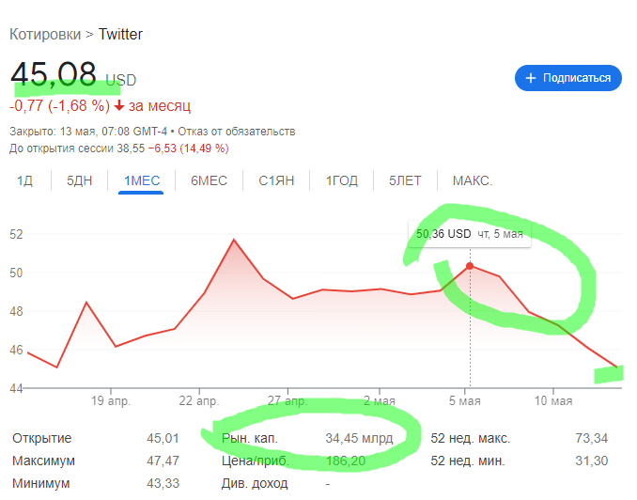
Task: Select the 5ДН range tab
Action: click(x=79, y=180)
